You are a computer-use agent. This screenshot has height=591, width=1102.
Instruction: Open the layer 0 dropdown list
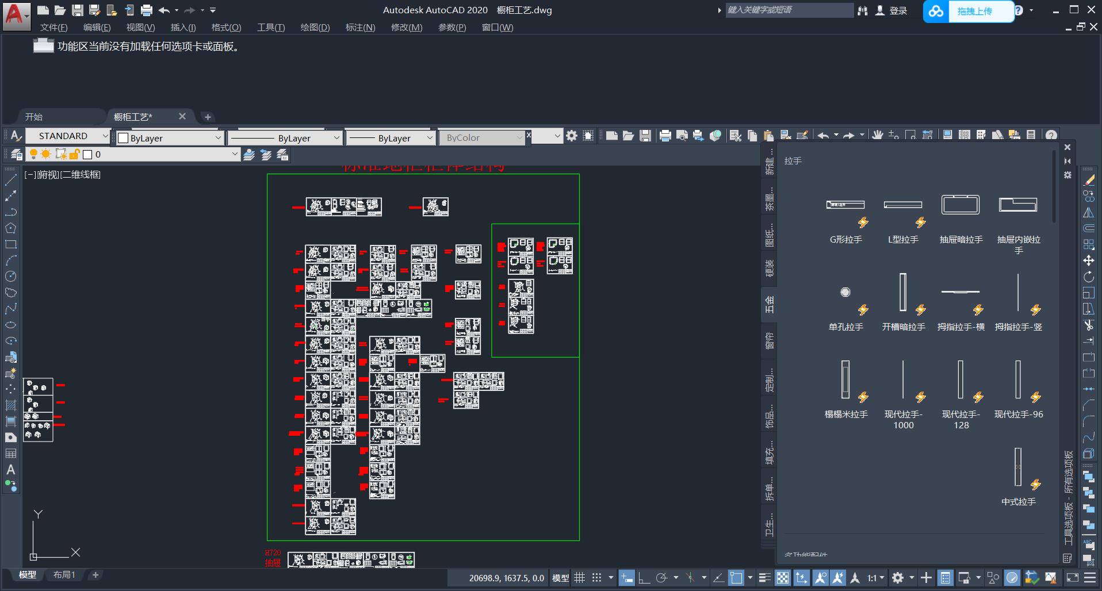pyautogui.click(x=234, y=155)
